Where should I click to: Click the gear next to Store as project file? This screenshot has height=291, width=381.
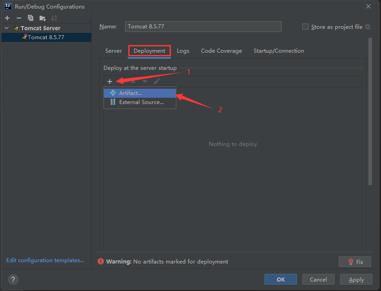pyautogui.click(x=368, y=27)
